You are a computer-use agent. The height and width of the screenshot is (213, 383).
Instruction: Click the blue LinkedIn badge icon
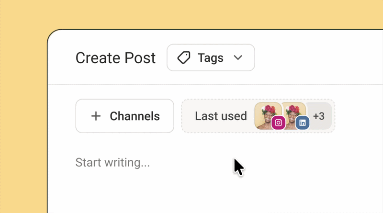tap(303, 123)
